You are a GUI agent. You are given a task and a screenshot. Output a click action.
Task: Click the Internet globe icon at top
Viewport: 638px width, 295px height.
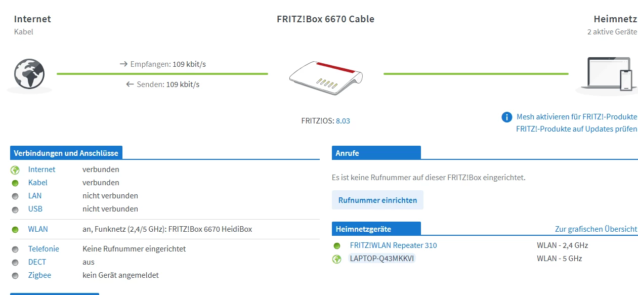point(29,74)
